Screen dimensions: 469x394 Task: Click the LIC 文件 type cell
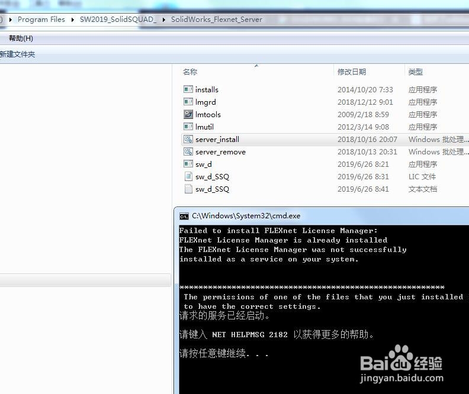(x=422, y=177)
